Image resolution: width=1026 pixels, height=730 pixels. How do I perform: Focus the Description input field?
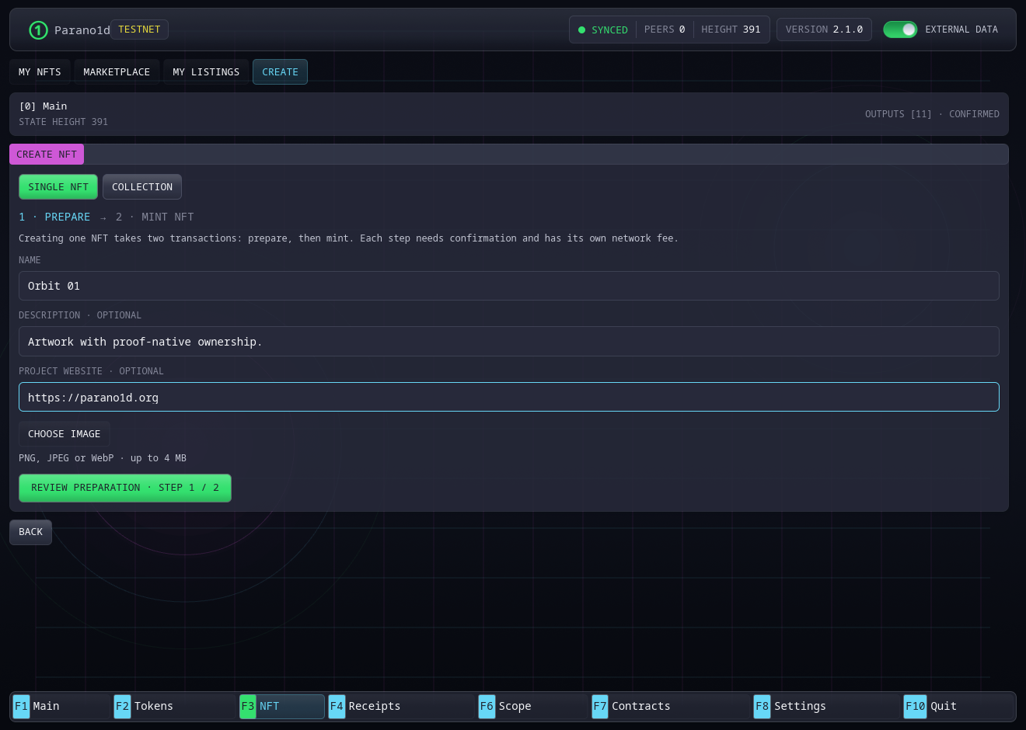coord(509,342)
